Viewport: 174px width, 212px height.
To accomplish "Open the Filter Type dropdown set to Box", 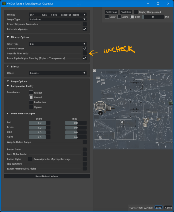I will 58,44.
